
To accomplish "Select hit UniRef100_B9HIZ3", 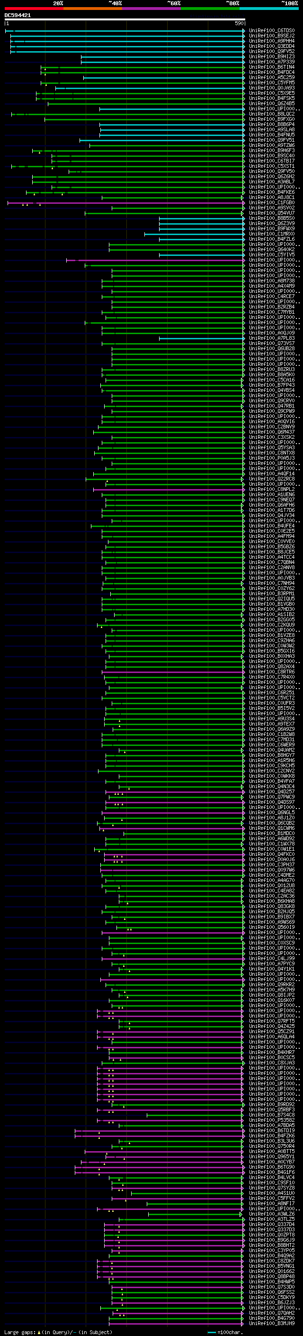I will click(271, 56).
